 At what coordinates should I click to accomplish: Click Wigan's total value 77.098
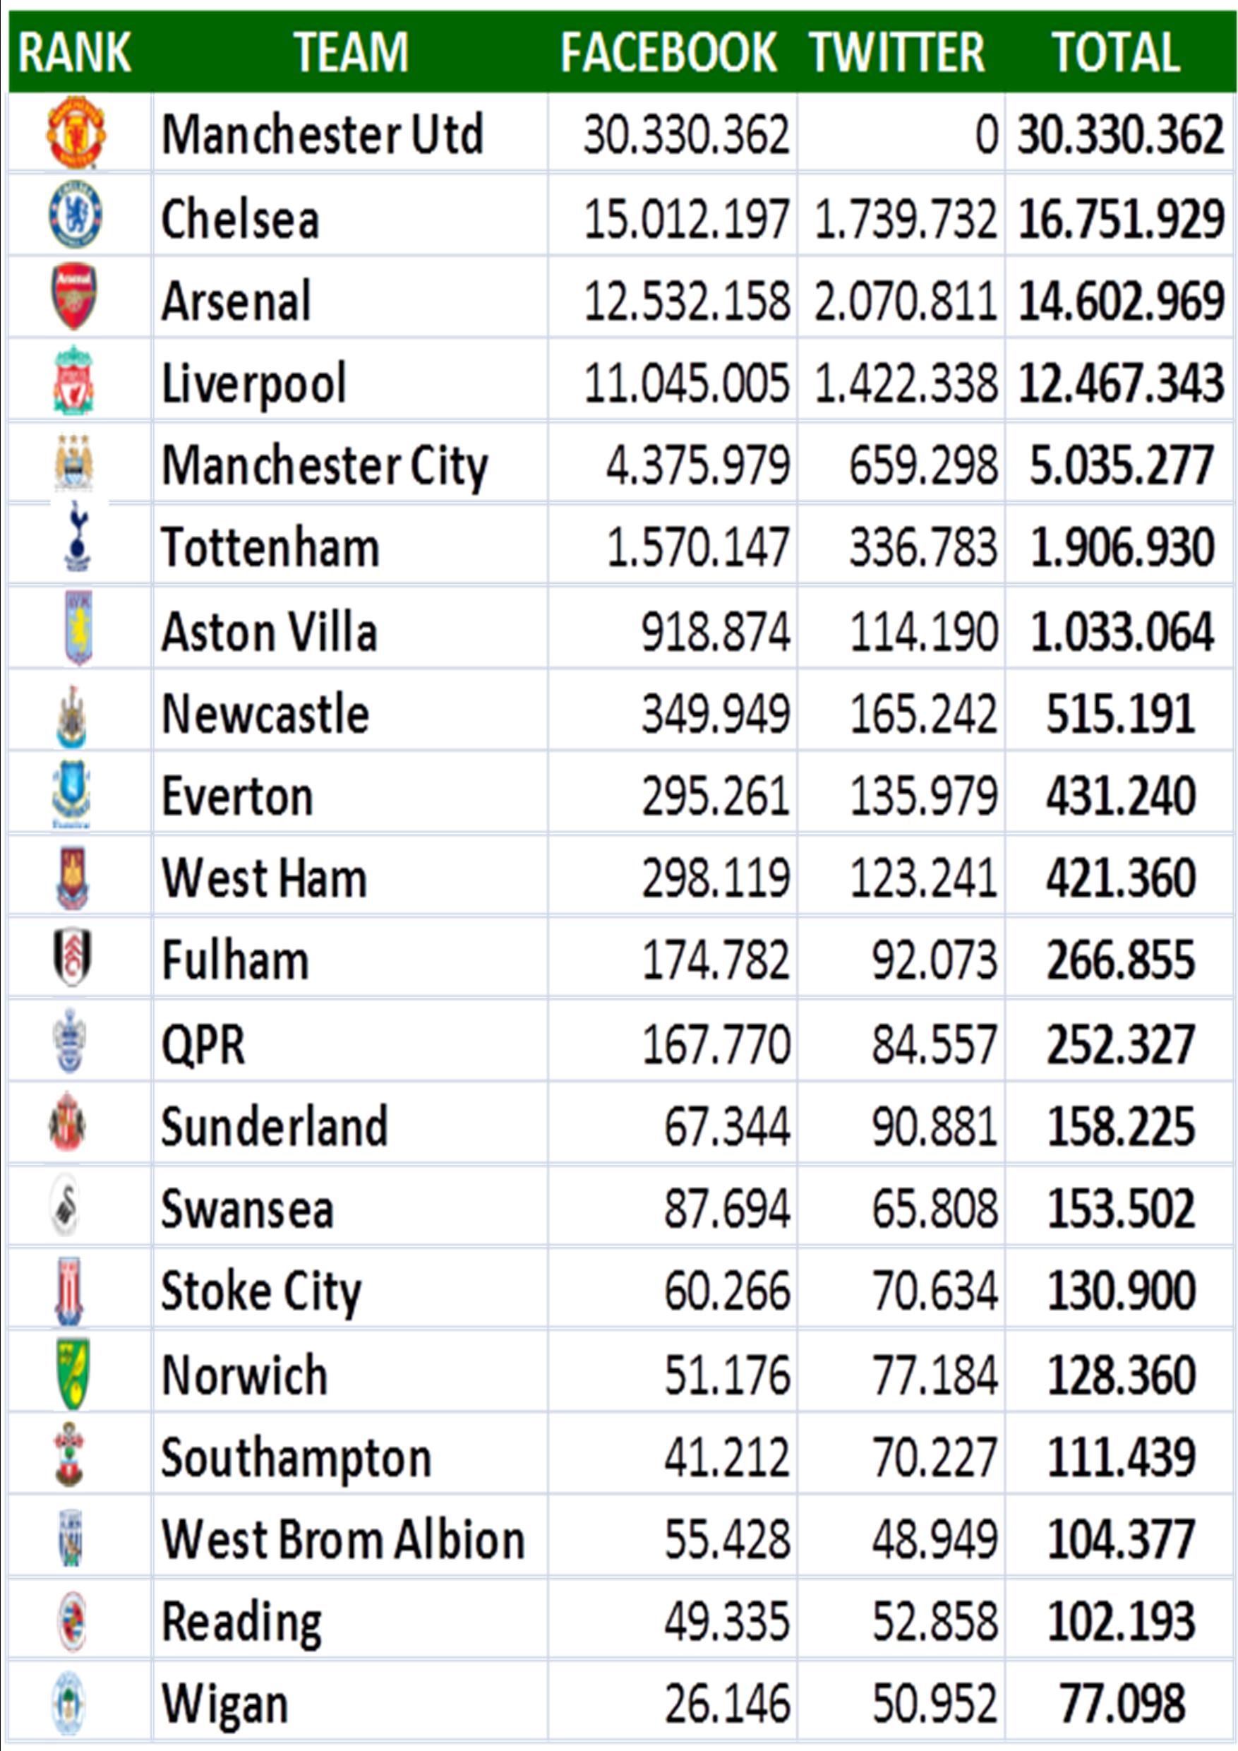(1122, 1704)
